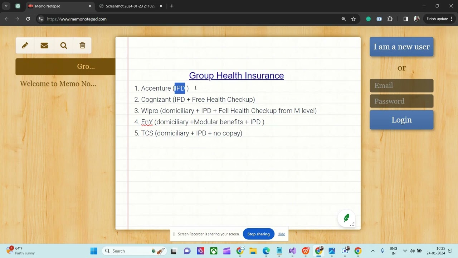458x258 pixels.
Task: Select 'Welcome to Memo No...' memo entry
Action: click(x=58, y=84)
